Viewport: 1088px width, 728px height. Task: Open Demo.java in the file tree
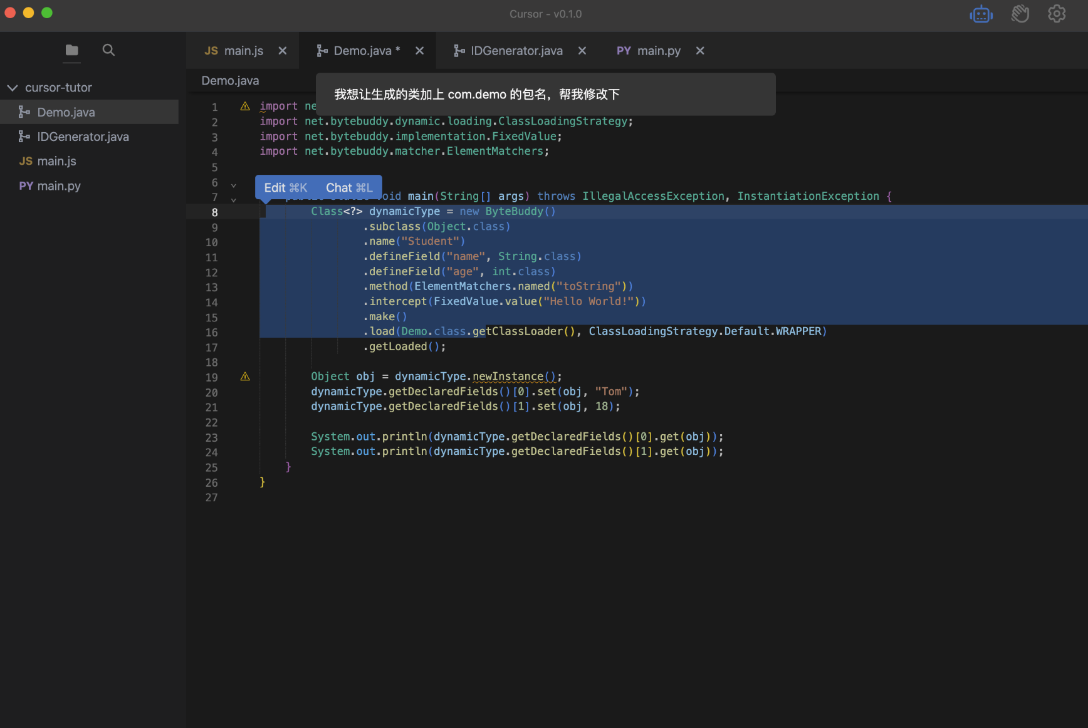(x=89, y=112)
